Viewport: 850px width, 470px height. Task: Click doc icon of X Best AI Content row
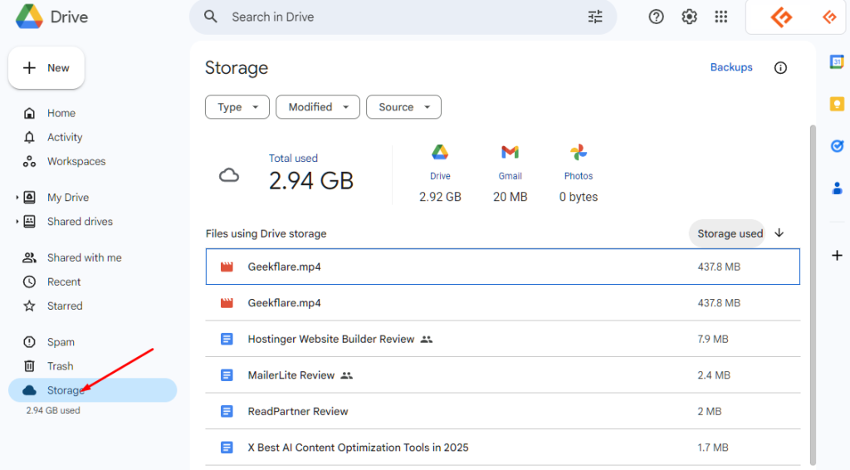[x=227, y=448]
